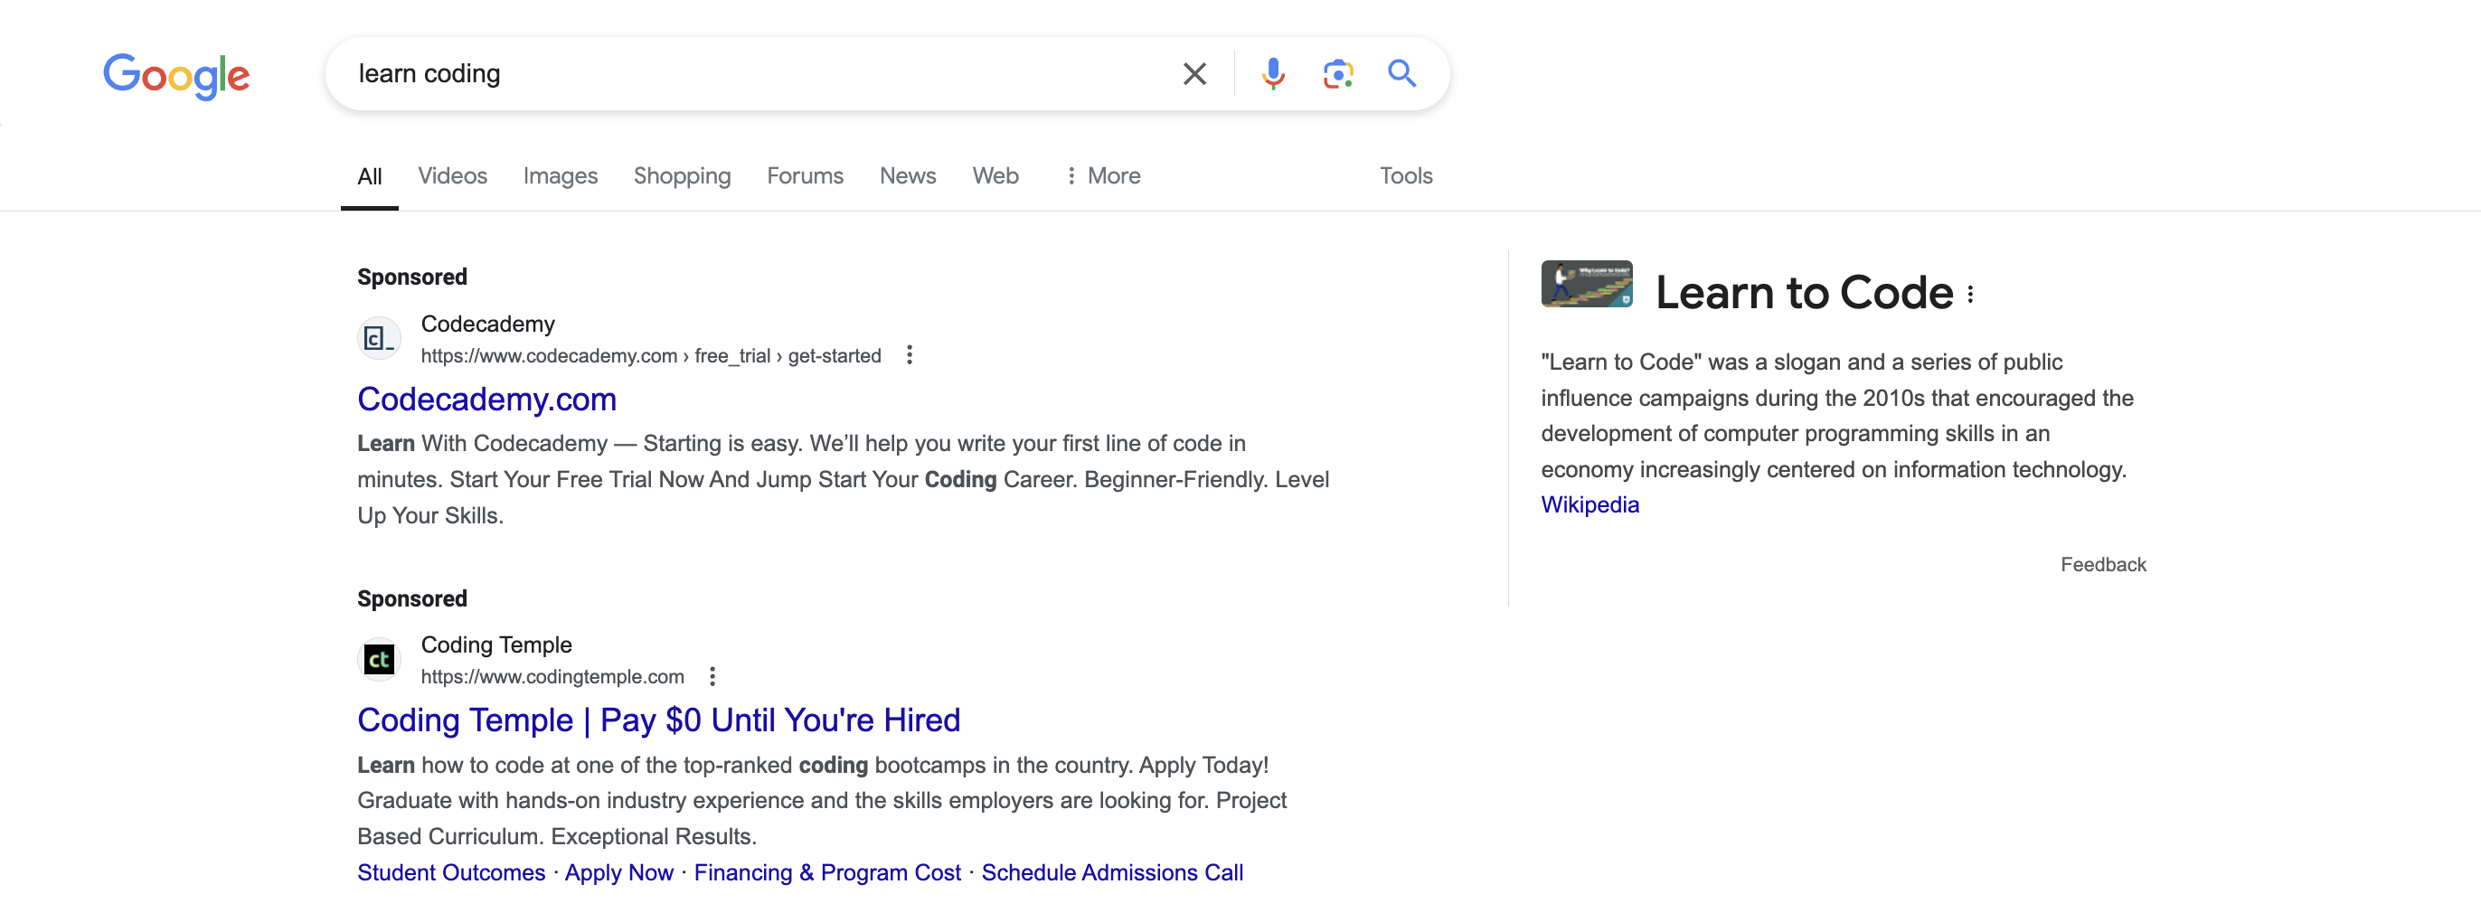Image resolution: width=2481 pixels, height=922 pixels.
Task: Open the Tools options
Action: coord(1406,176)
